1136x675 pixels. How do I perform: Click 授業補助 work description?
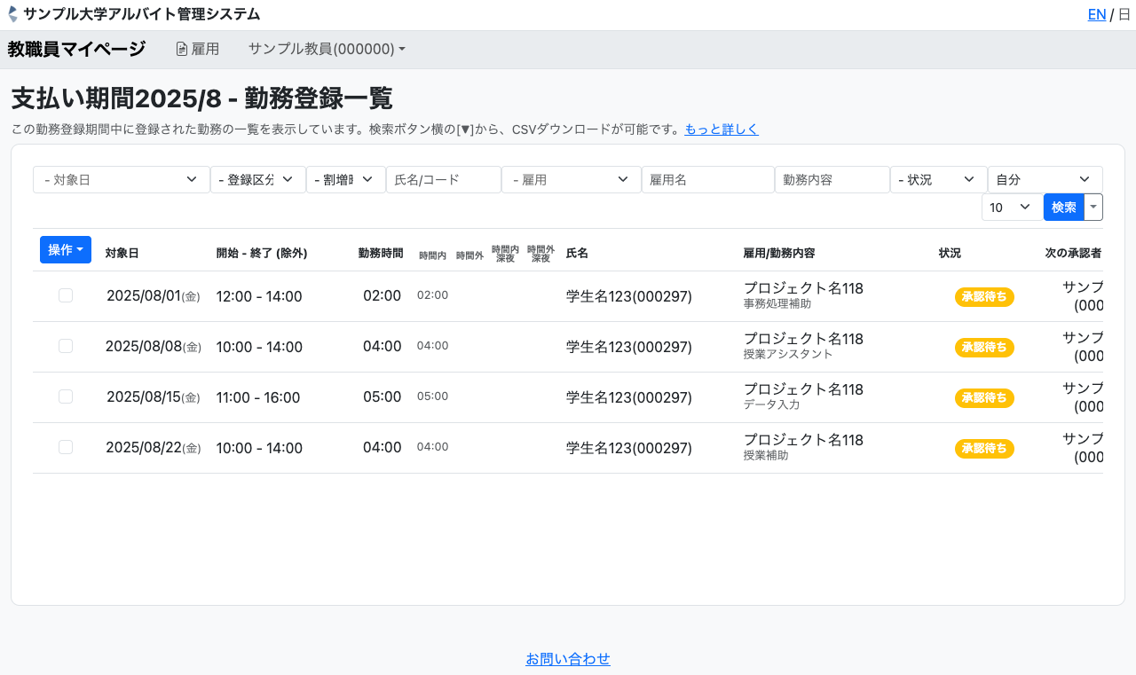[x=766, y=455]
